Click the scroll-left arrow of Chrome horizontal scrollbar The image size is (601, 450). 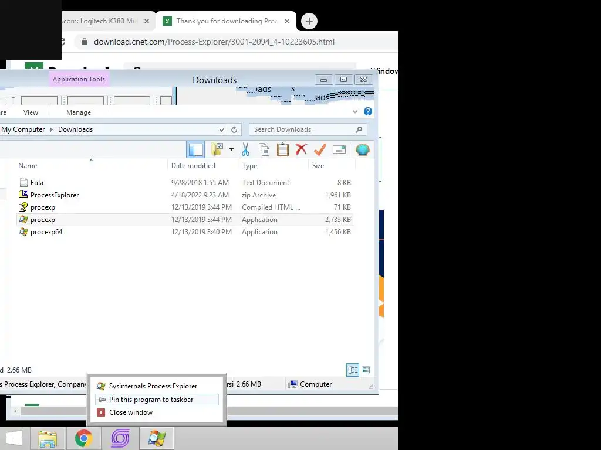tap(15, 411)
